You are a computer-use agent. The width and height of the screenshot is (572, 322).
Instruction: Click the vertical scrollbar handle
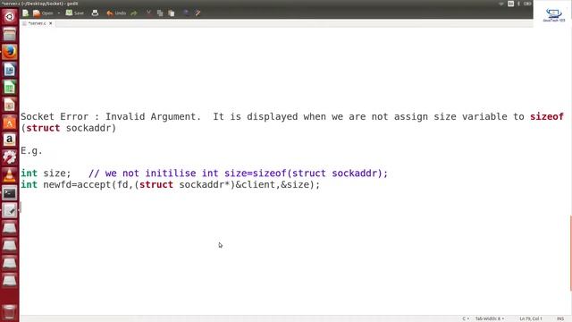[x=570, y=253]
